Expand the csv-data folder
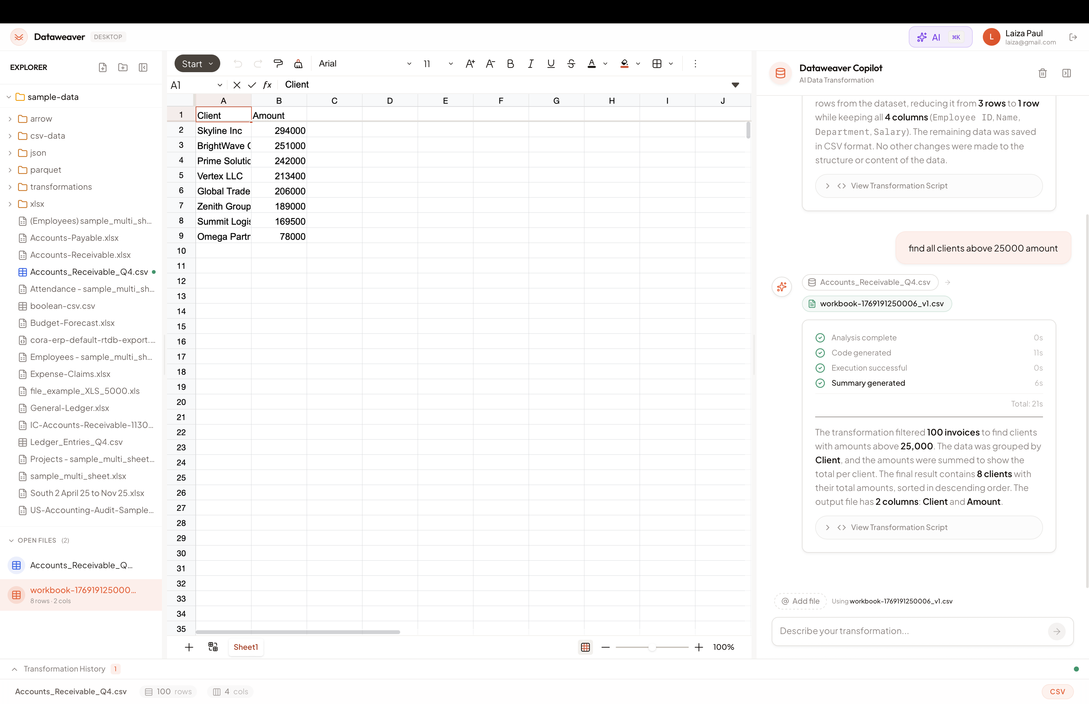The image size is (1089, 704). click(x=10, y=136)
